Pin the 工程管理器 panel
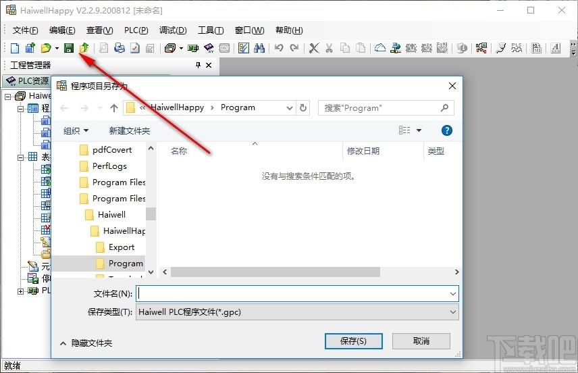 point(199,66)
